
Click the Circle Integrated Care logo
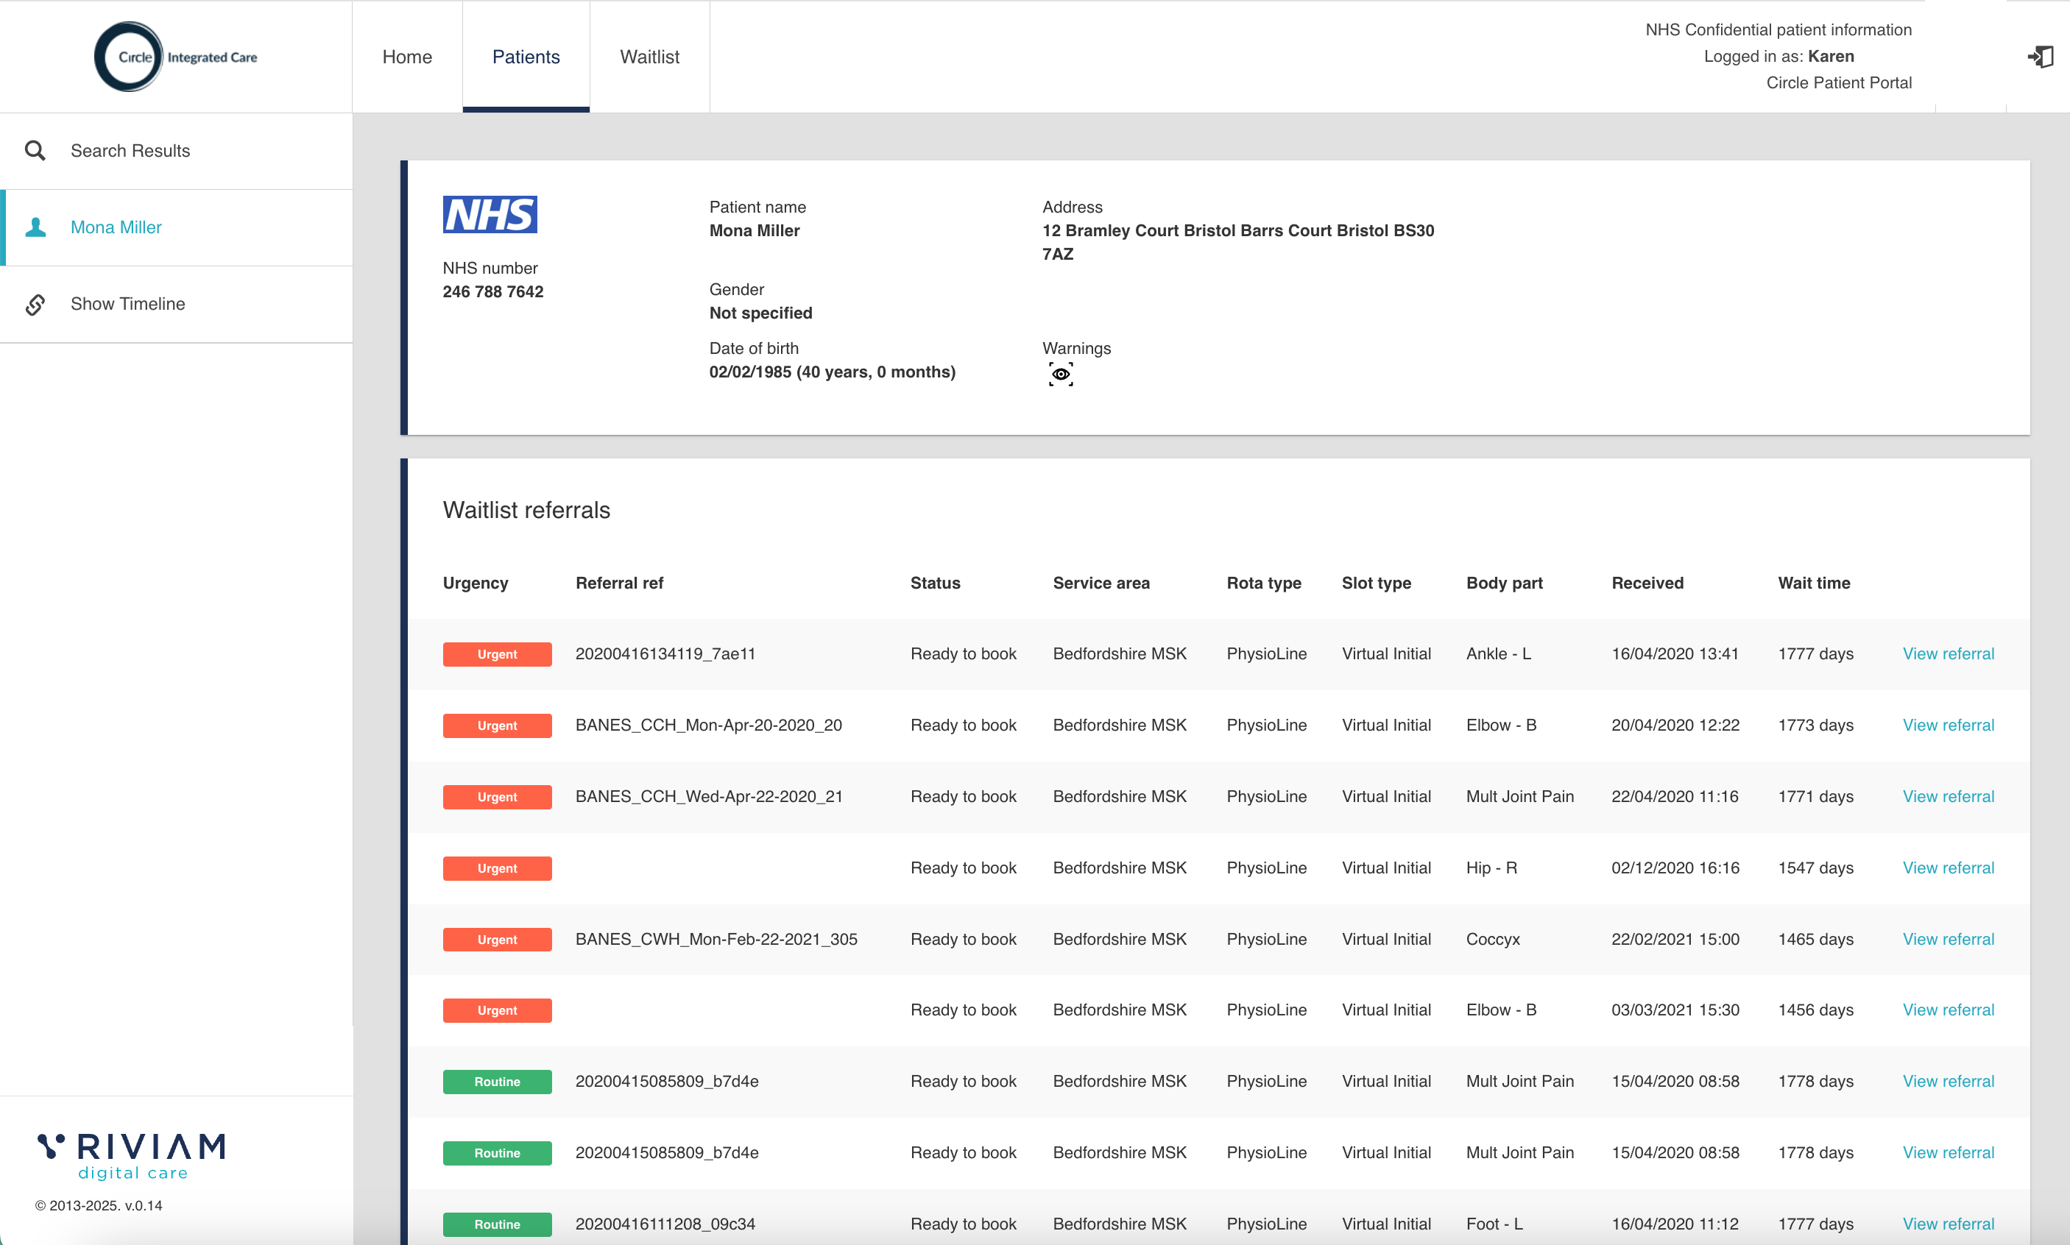point(176,57)
